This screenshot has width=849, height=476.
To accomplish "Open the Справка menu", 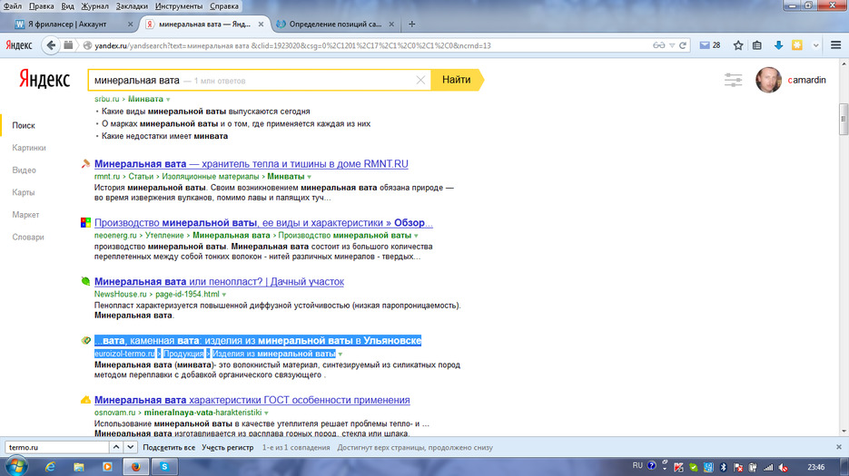I will [x=223, y=6].
